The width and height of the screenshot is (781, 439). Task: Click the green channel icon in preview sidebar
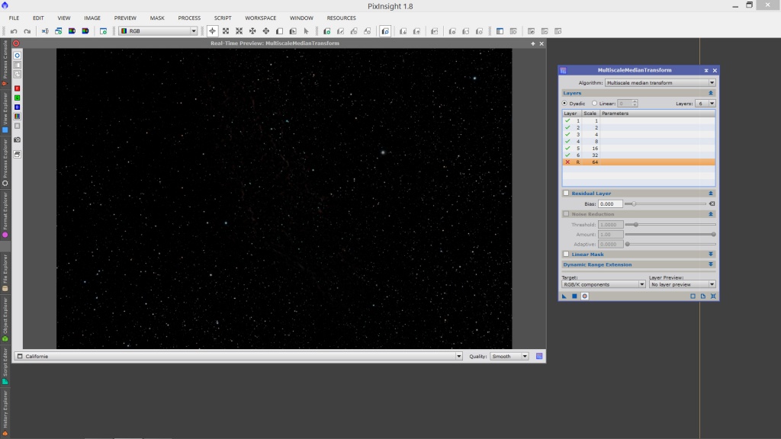pyautogui.click(x=17, y=98)
